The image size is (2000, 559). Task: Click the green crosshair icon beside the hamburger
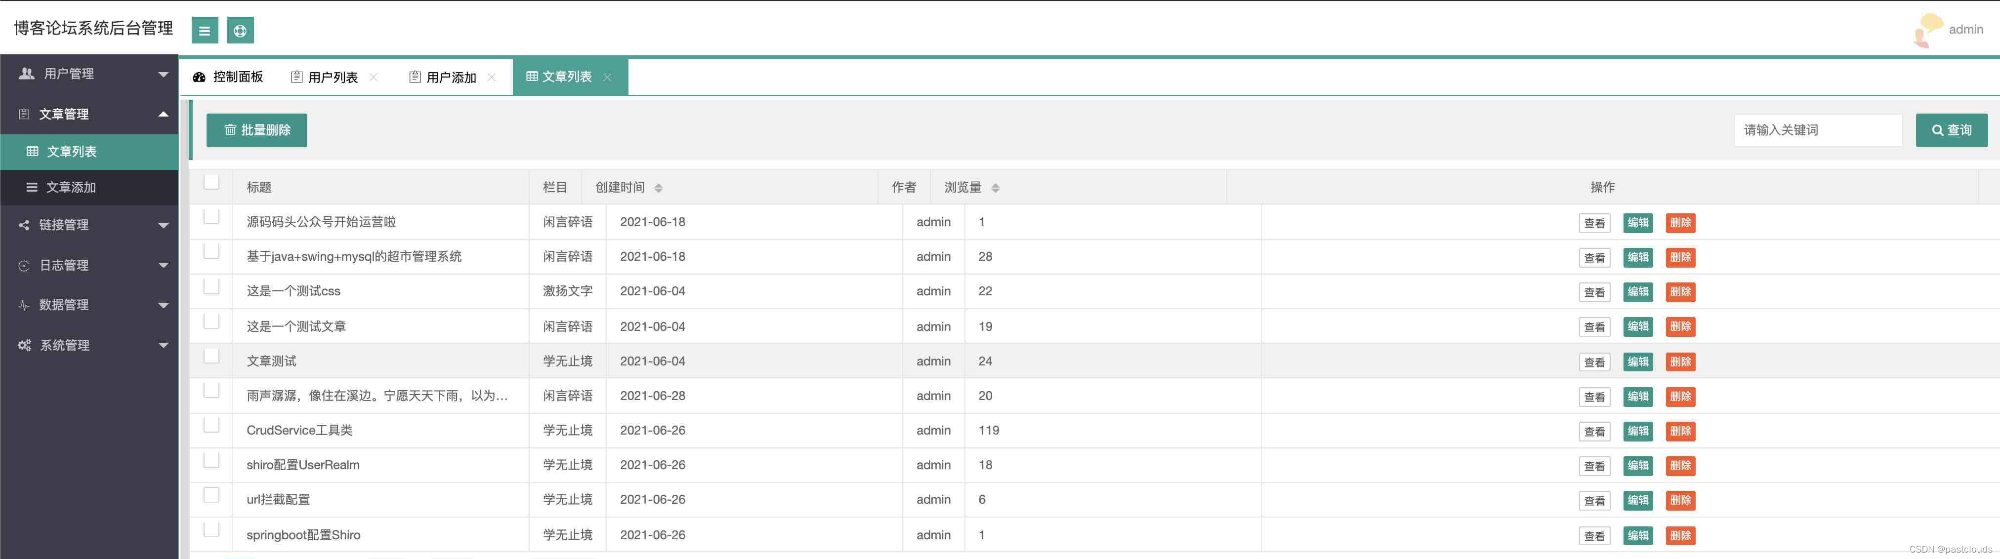coord(240,30)
